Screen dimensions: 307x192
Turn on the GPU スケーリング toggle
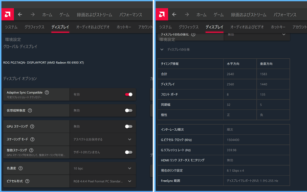pos(128,126)
